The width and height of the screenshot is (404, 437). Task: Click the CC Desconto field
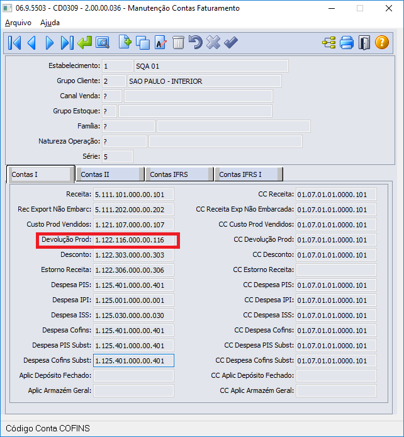click(336, 255)
